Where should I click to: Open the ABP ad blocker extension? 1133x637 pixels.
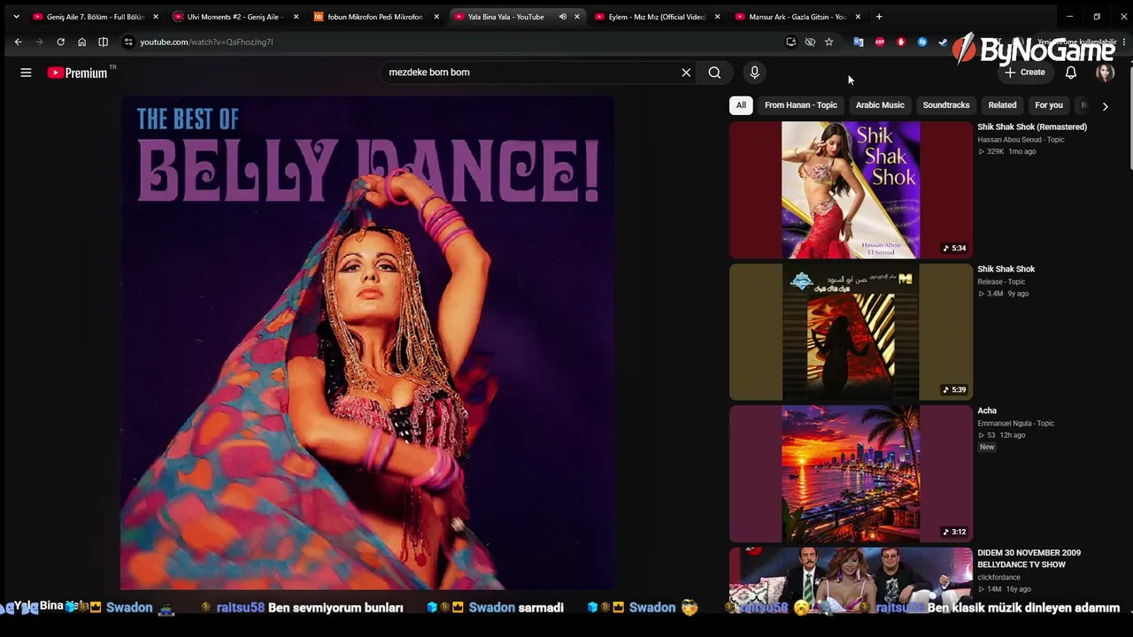(880, 42)
